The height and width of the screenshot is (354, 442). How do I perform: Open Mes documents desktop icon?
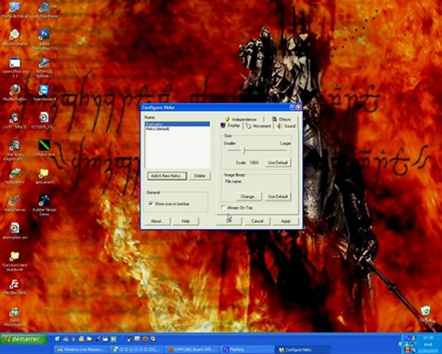tap(15, 37)
